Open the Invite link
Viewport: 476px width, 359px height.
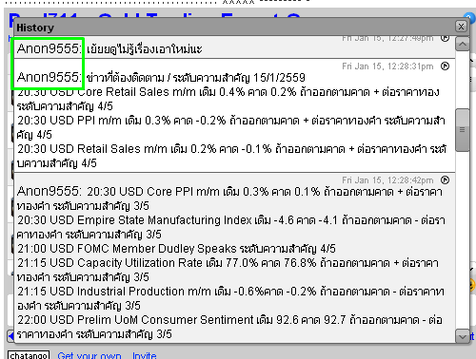tap(145, 355)
